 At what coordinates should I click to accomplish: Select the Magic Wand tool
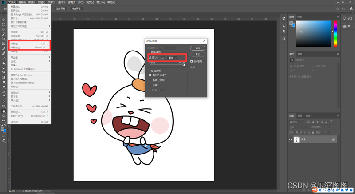(4, 34)
